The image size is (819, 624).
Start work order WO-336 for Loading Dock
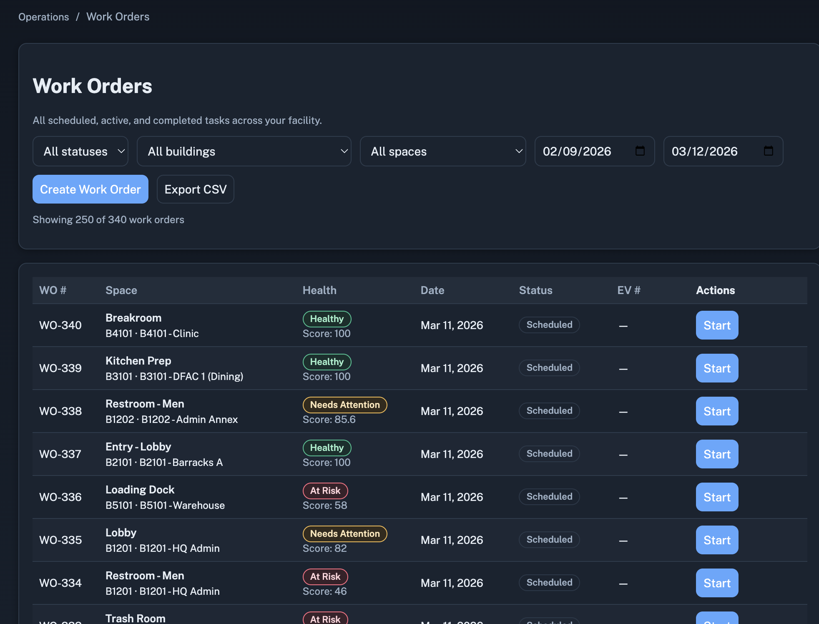716,497
